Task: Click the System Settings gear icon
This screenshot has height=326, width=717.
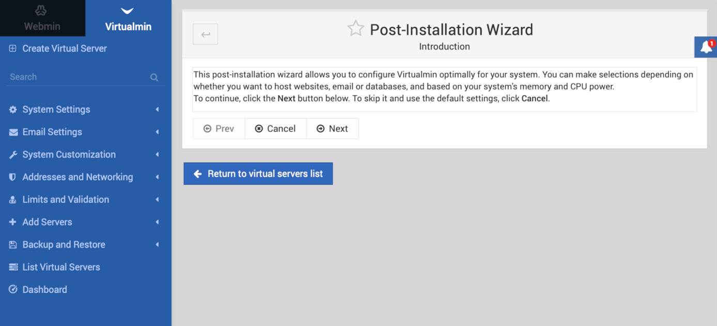Action: point(12,110)
